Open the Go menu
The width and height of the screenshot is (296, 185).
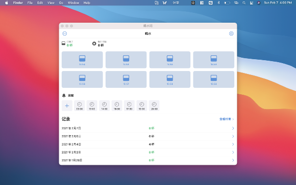point(61,3)
